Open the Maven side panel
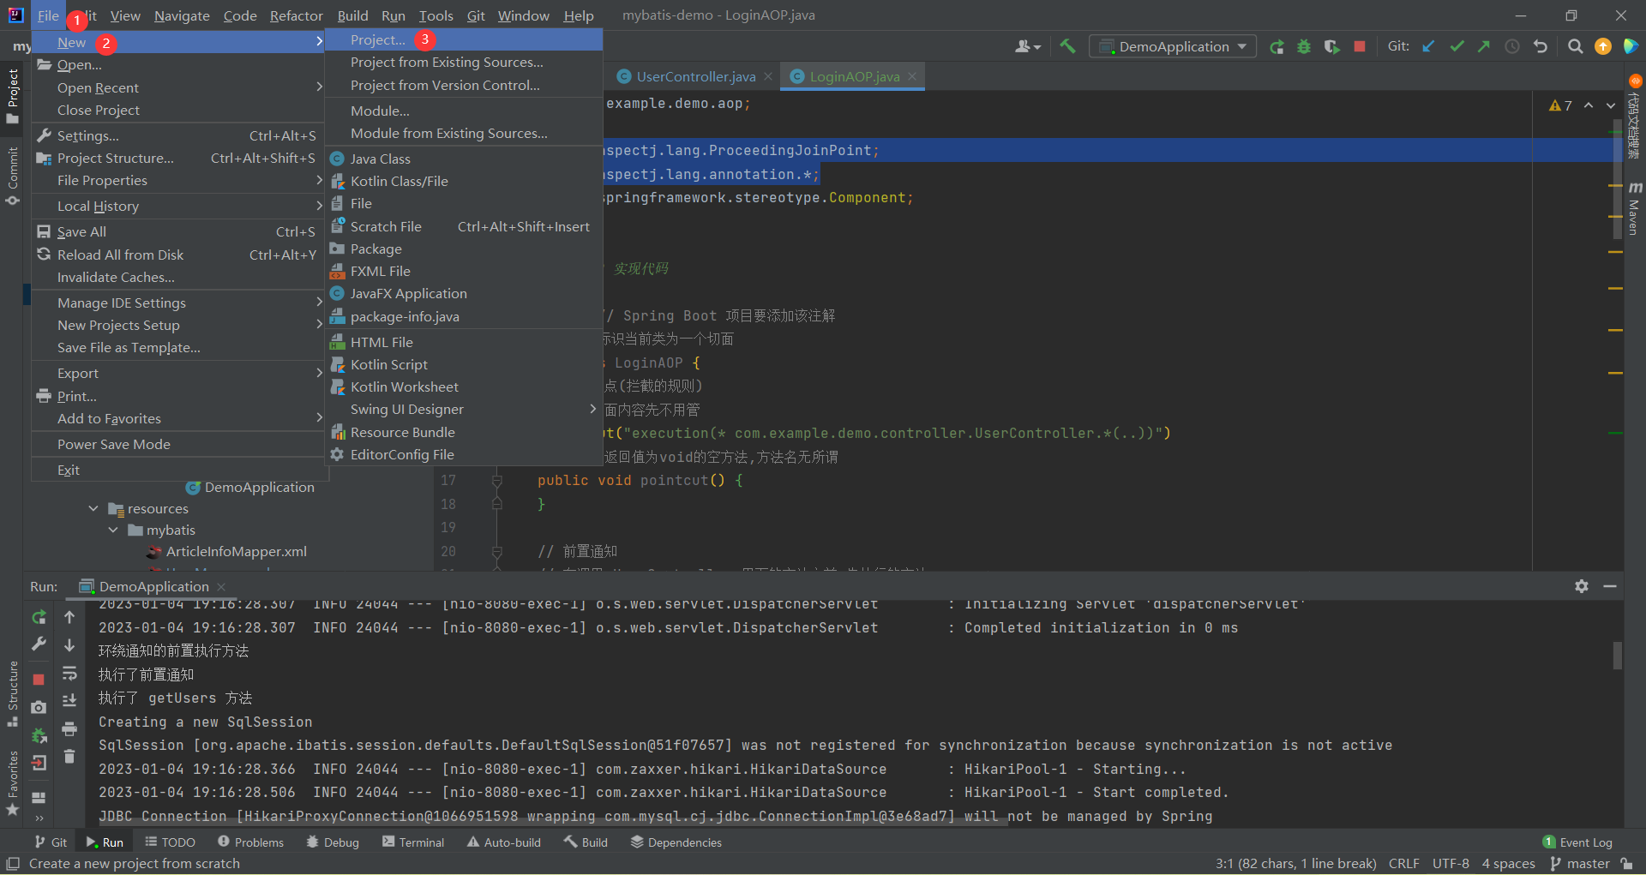 [1634, 208]
